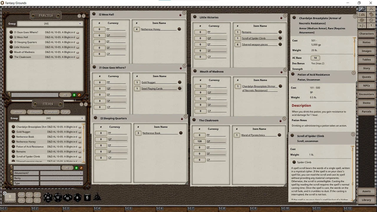Viewport: 377px width, 212px height.
Task: Click the Forge button in Items panel
Action: [x=65, y=112]
